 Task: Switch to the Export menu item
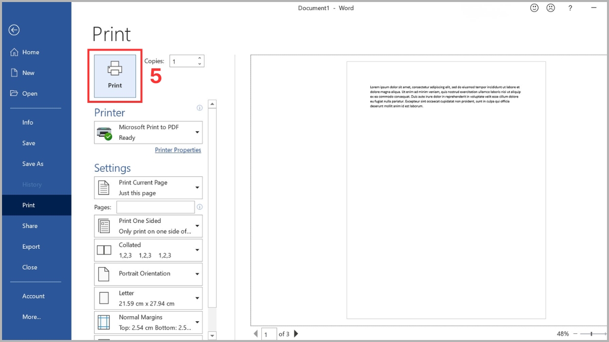coord(31,246)
